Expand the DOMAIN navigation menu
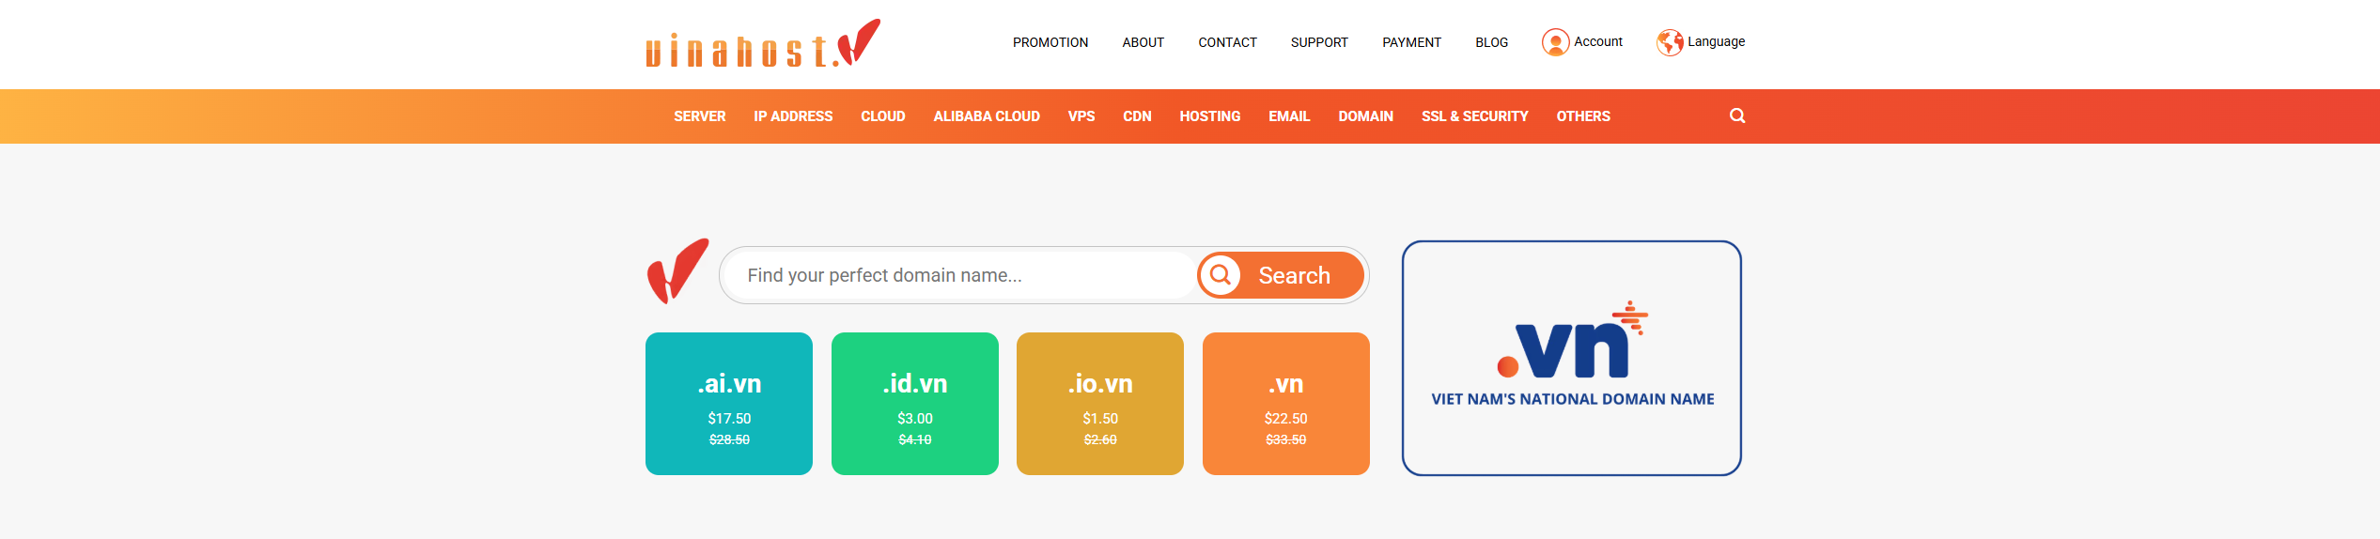 [1365, 116]
